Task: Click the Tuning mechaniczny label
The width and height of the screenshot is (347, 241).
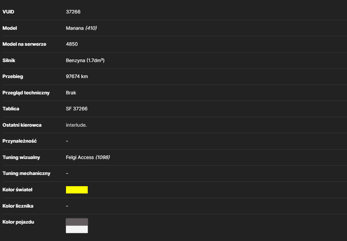Action: [26, 173]
